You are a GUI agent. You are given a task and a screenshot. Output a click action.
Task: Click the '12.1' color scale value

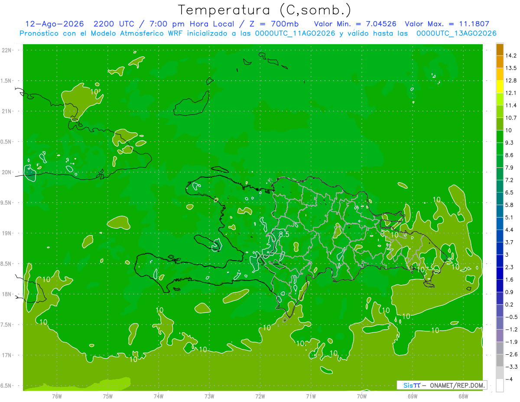pyautogui.click(x=511, y=93)
